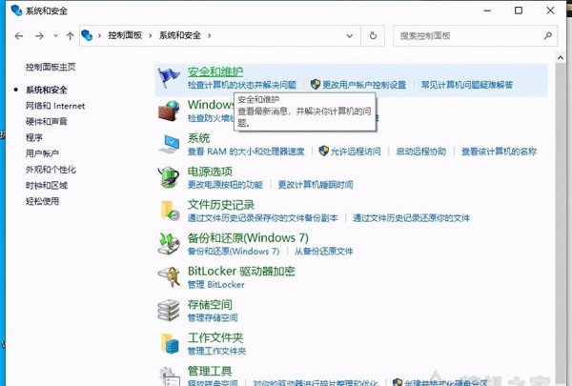The image size is (572, 386).
Task: Focus the 搜索控制面板 search box
Action: point(476,36)
